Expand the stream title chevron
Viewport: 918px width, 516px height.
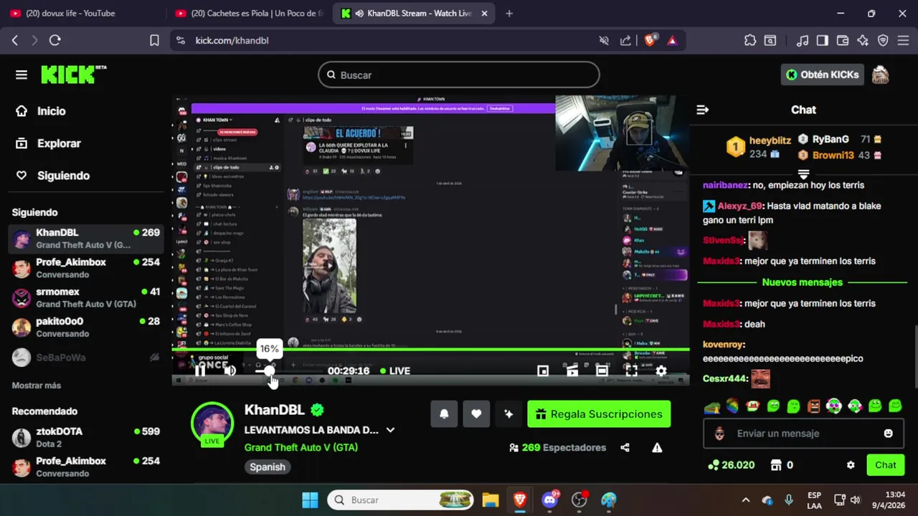(x=390, y=430)
